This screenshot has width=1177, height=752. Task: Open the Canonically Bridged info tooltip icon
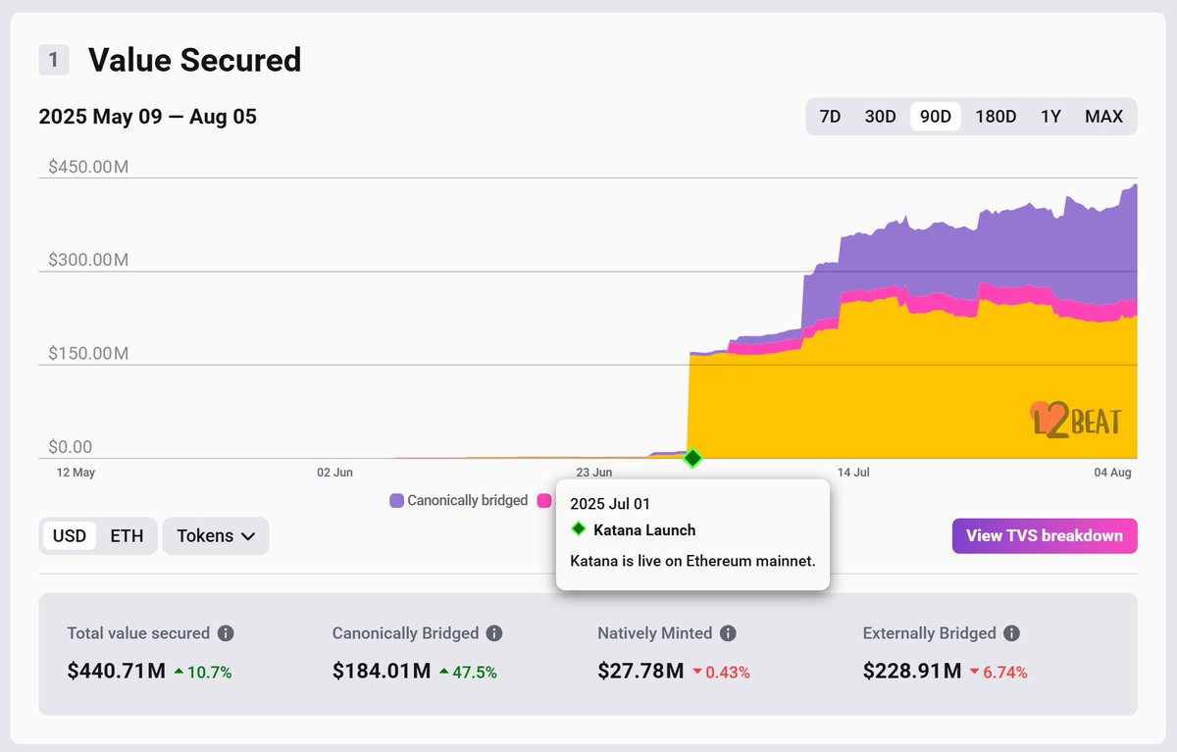click(495, 633)
